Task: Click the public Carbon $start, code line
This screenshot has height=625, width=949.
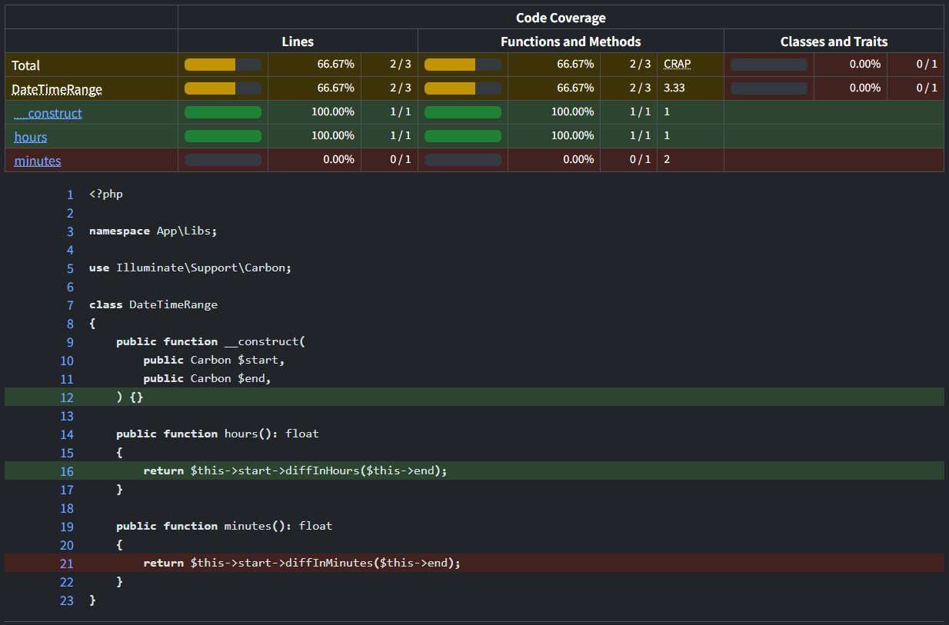Action: pos(215,360)
